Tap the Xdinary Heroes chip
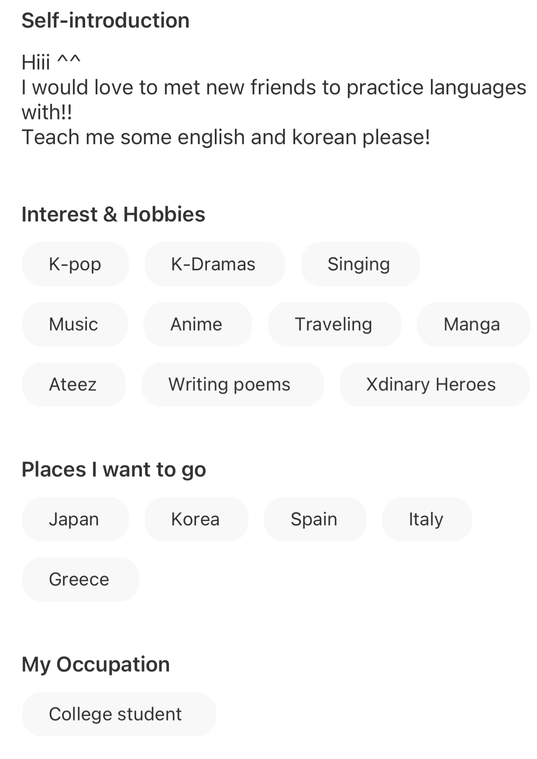 [x=434, y=385]
